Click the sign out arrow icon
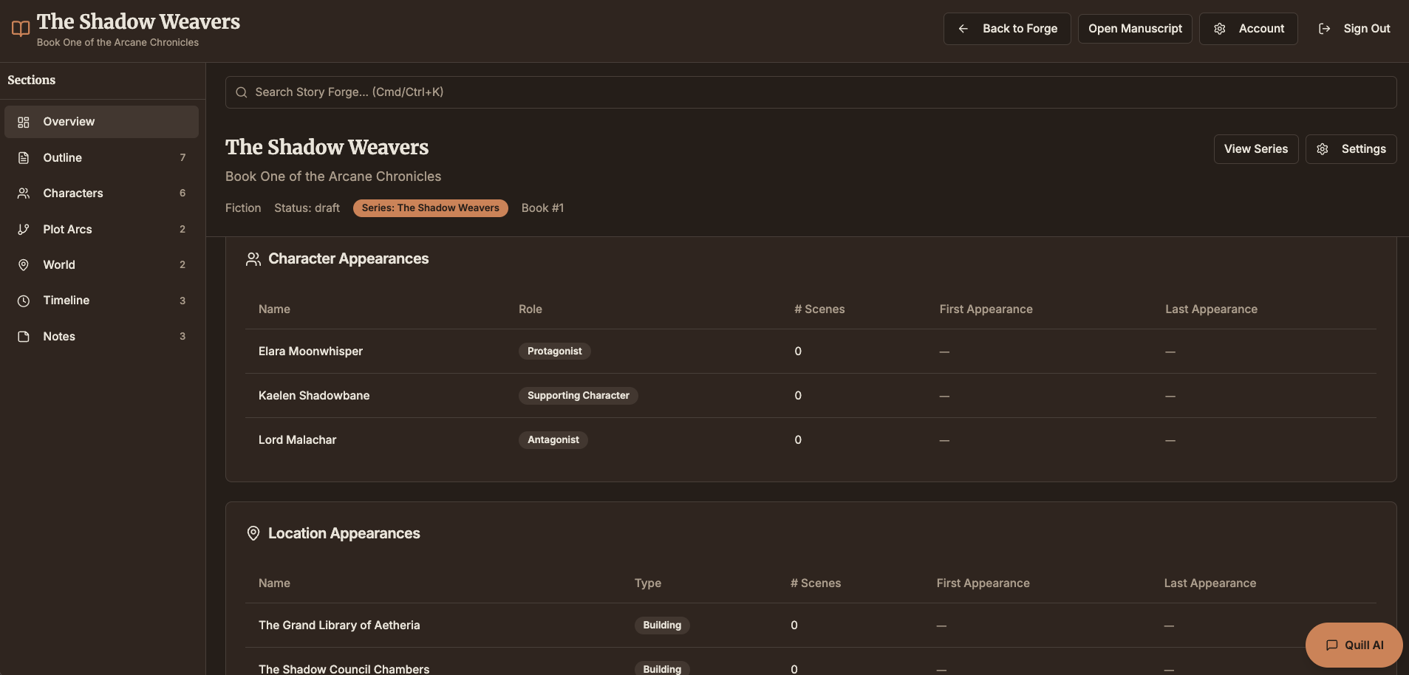The image size is (1409, 675). click(1325, 29)
